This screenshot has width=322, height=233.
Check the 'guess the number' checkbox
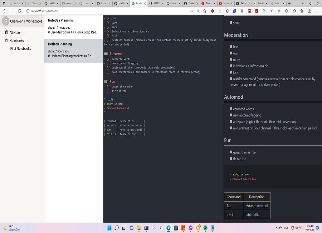point(231,152)
